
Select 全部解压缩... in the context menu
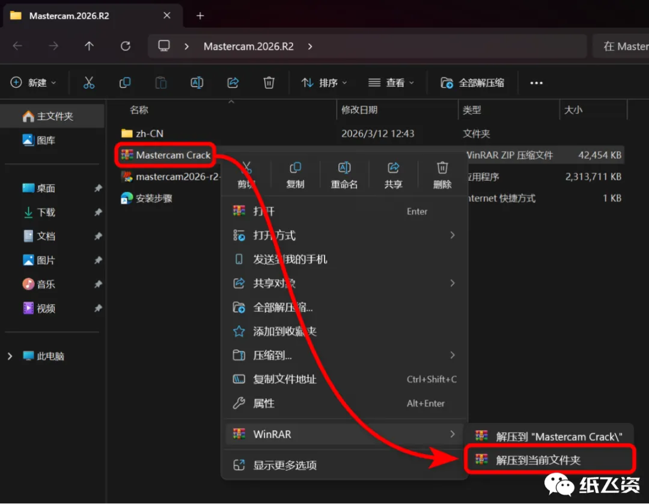344,308
